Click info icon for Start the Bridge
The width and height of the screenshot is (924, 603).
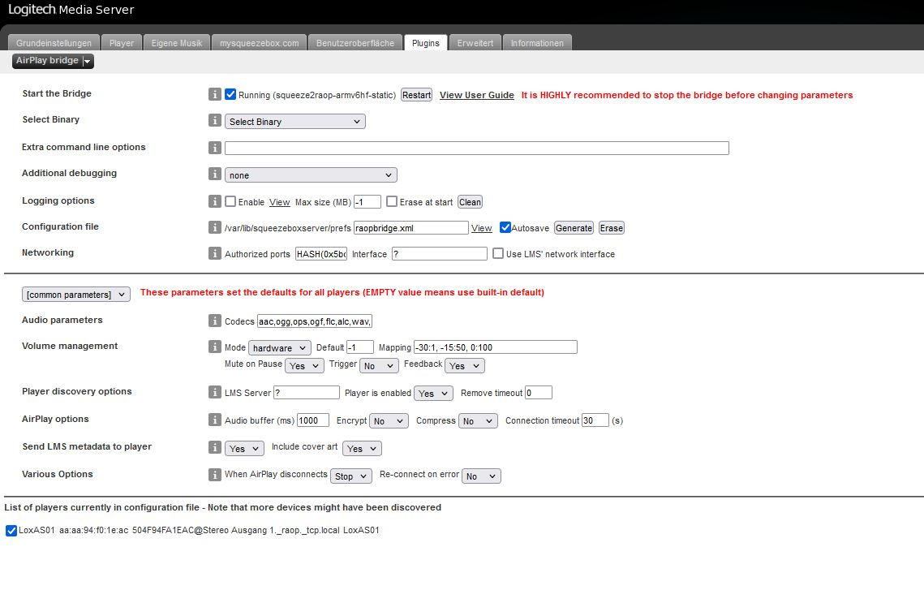coord(214,94)
